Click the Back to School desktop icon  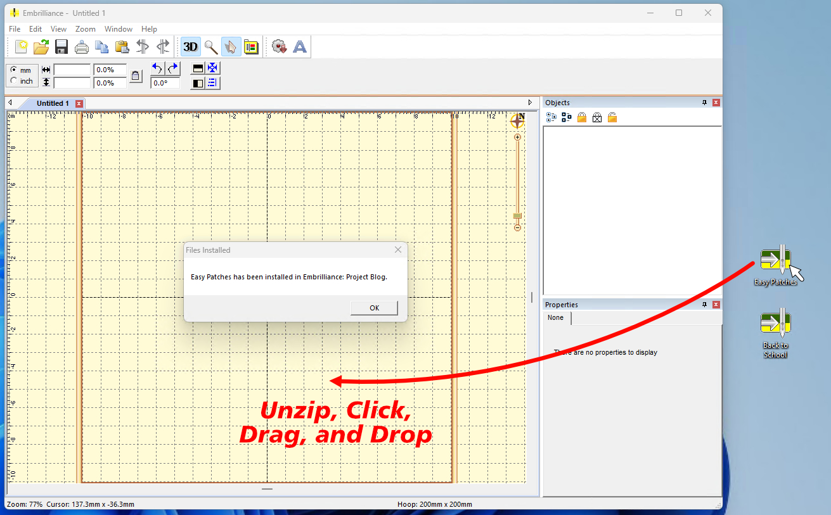point(776,322)
